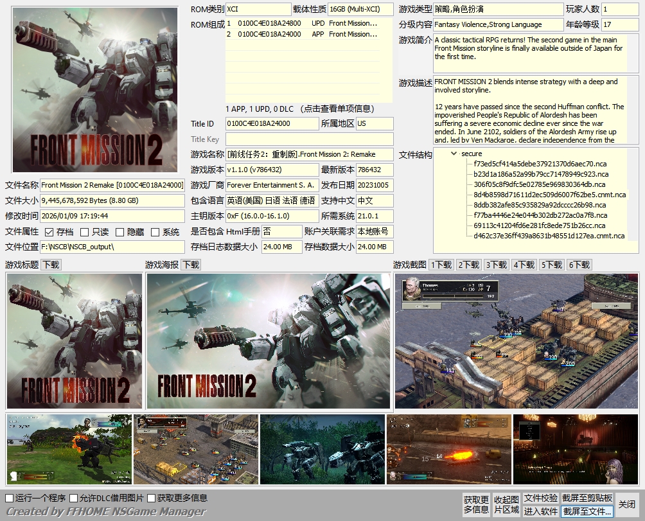Click the 游戏类型 field 策略,角色扮演
Image resolution: width=645 pixels, height=521 pixels.
(498, 10)
